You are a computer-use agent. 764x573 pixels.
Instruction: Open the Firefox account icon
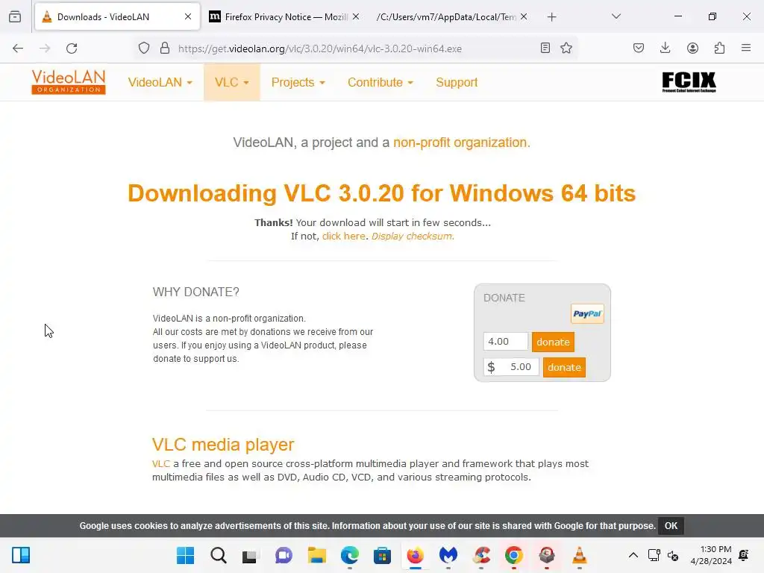tap(692, 48)
